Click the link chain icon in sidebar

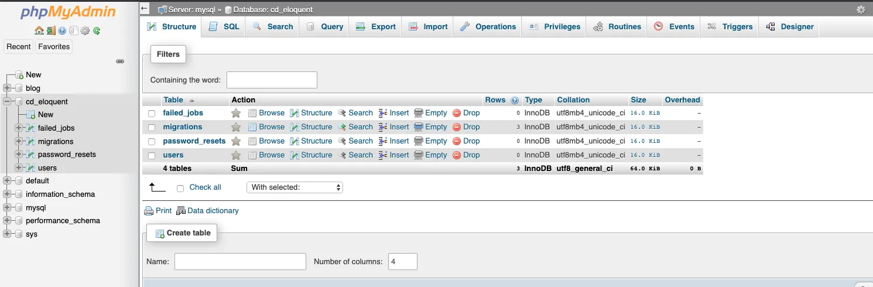(120, 61)
